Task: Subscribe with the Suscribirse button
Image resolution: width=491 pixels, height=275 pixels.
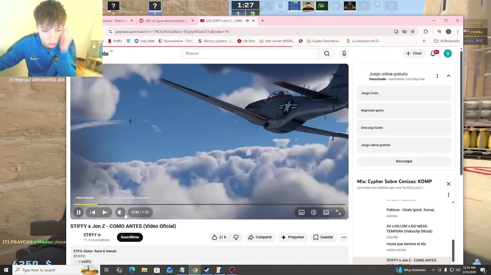Action: [130, 237]
